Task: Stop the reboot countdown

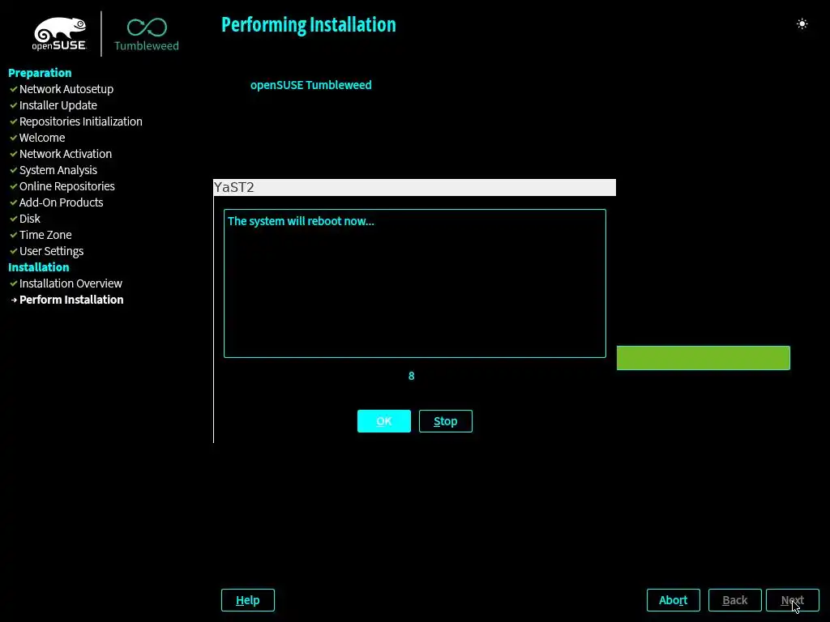Action: 445,421
